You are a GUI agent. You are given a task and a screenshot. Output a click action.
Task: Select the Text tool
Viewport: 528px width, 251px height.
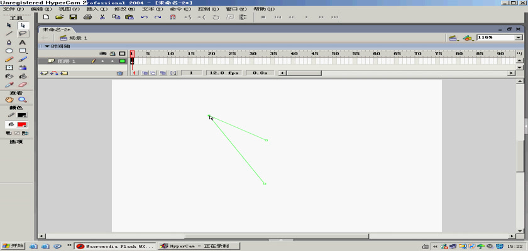(x=23, y=42)
